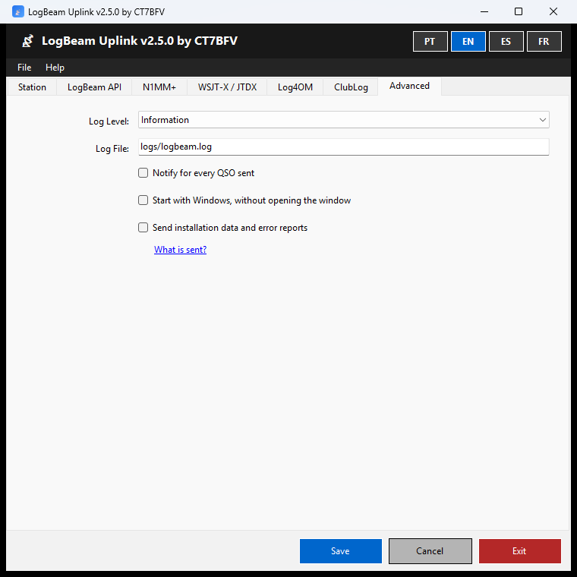
Task: Switch to the ClubLog tab
Action: [x=351, y=87]
